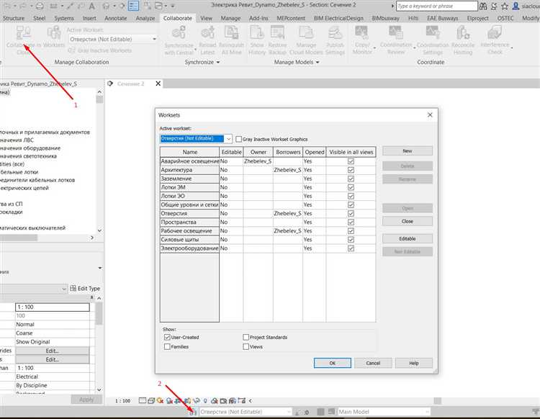
Task: Switch to the MEPcontent tab
Action: click(x=291, y=18)
